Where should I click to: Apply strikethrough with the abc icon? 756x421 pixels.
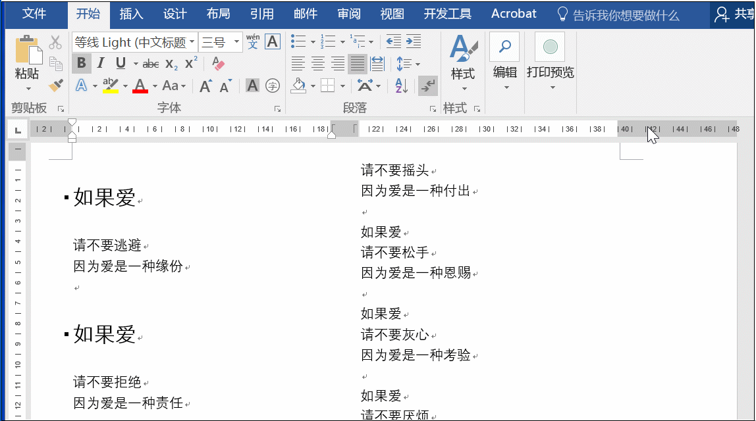pyautogui.click(x=150, y=63)
